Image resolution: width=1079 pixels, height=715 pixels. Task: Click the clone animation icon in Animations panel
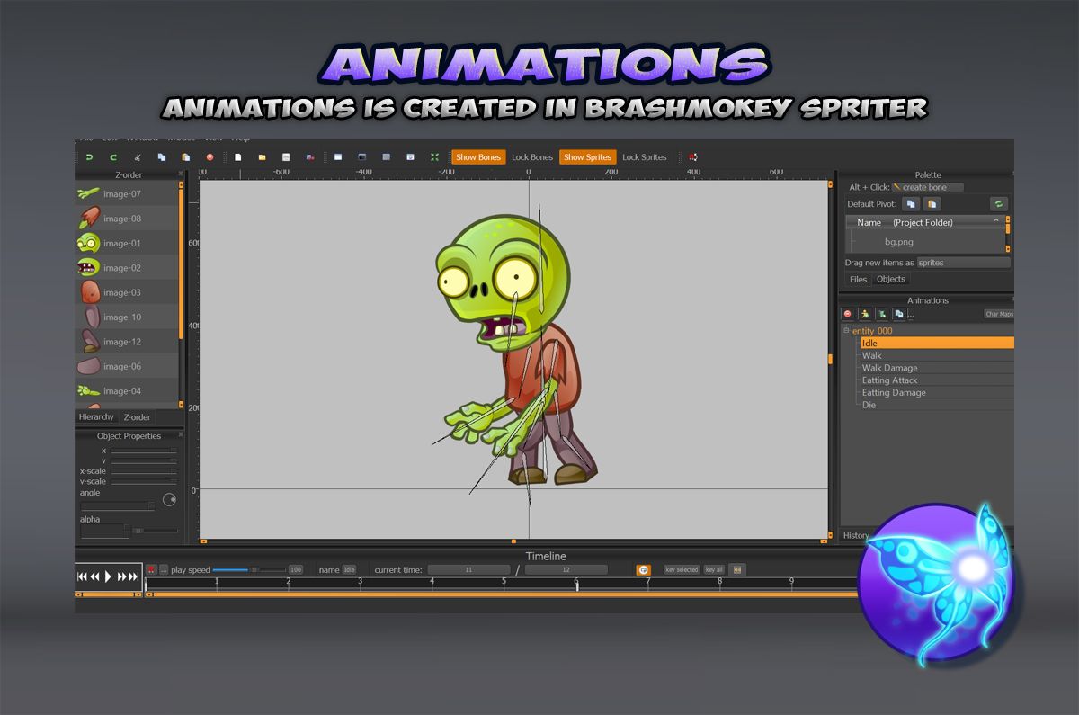pos(899,314)
